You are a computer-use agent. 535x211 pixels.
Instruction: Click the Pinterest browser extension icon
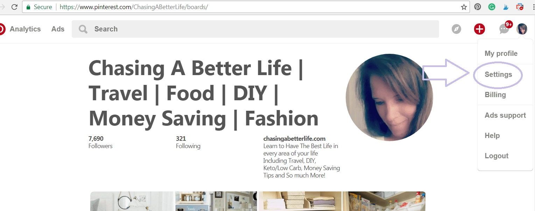(478, 7)
